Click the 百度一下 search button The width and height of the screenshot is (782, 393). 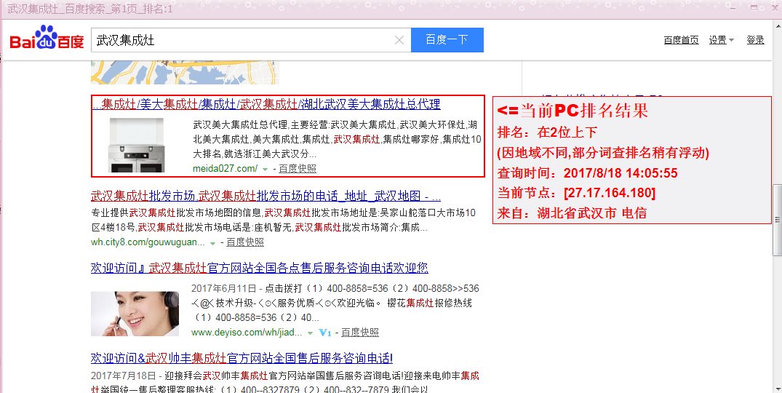point(447,40)
